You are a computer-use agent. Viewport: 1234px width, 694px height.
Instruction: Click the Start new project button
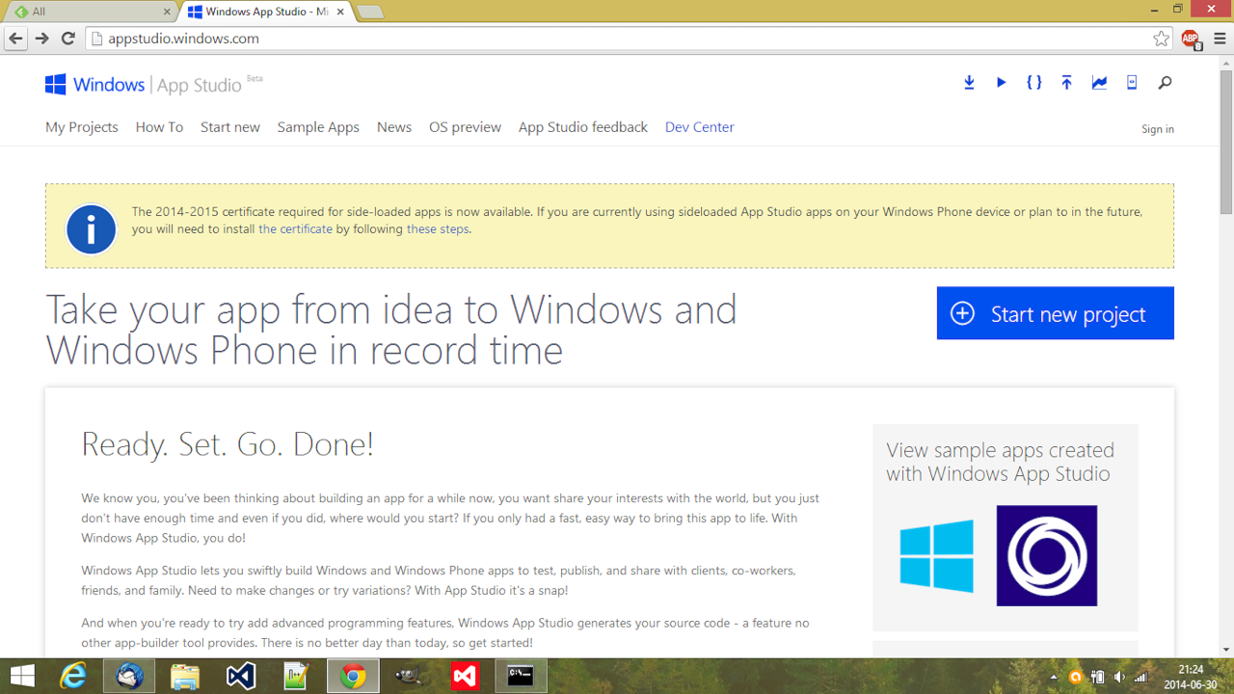click(x=1056, y=313)
